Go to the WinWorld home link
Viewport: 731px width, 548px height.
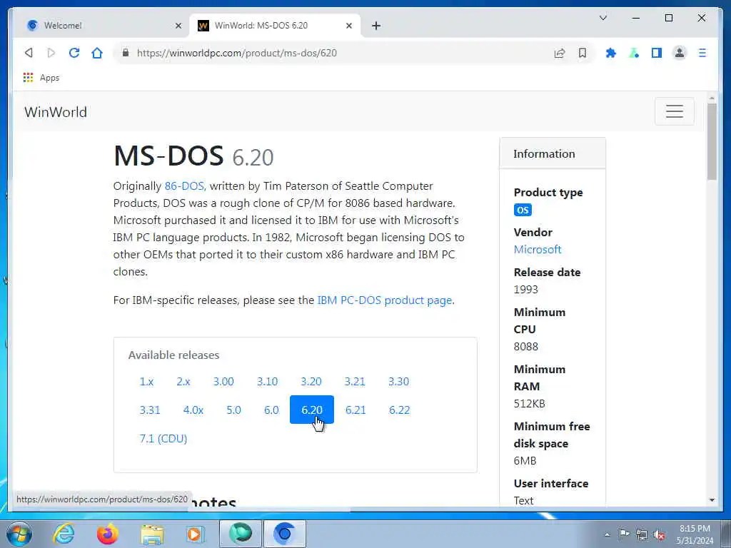tap(56, 112)
